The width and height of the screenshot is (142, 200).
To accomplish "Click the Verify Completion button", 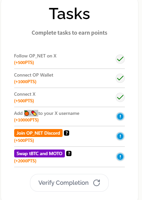I will coord(69,183).
